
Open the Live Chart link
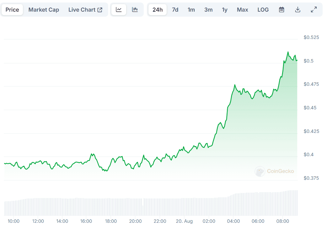coord(85,10)
